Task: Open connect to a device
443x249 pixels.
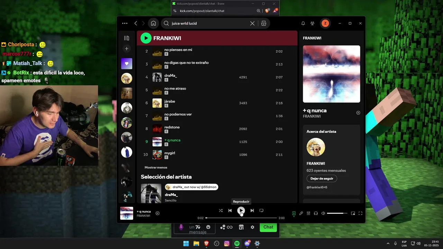Action: [316, 213]
